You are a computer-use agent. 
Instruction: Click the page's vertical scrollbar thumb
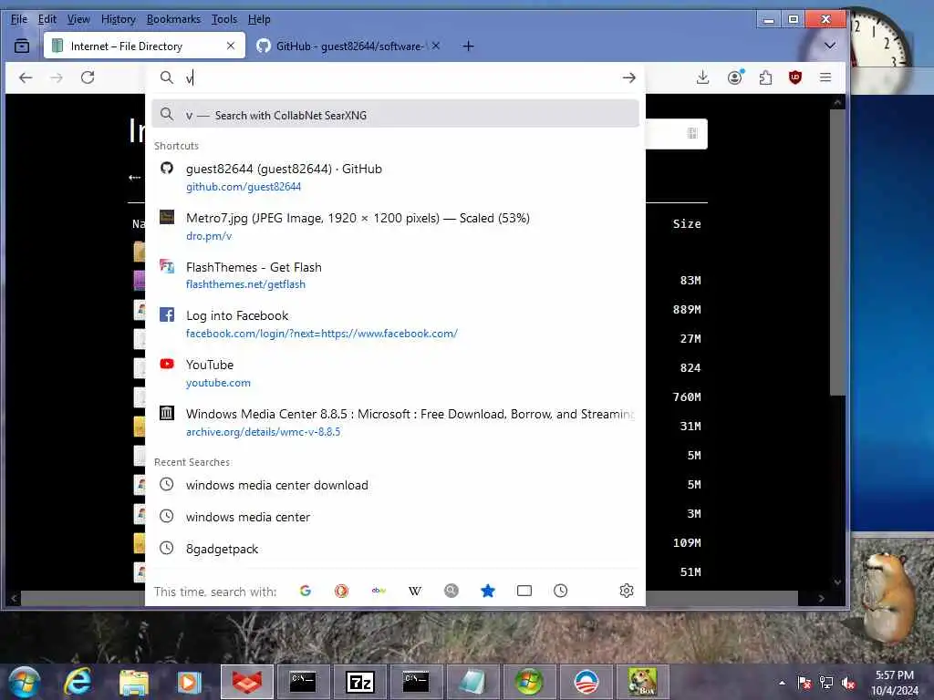tap(837, 252)
